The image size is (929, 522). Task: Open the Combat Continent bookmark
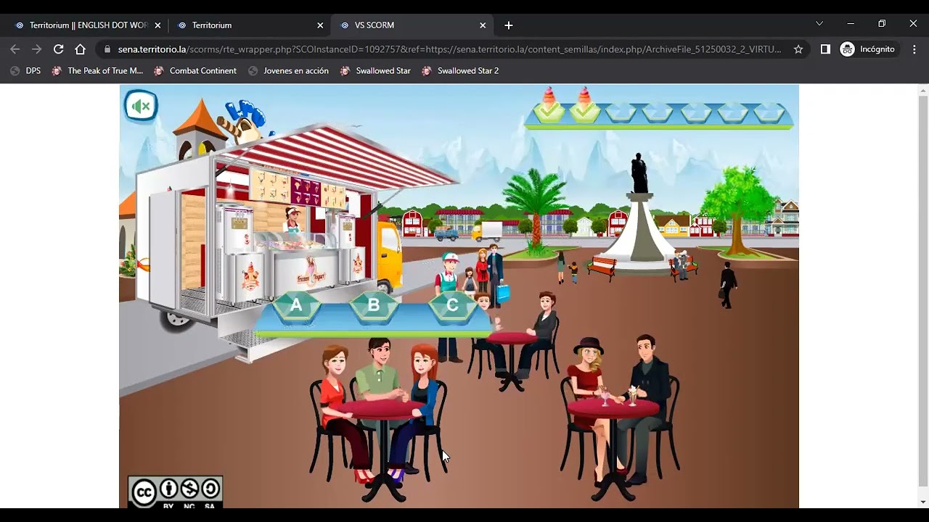click(195, 71)
